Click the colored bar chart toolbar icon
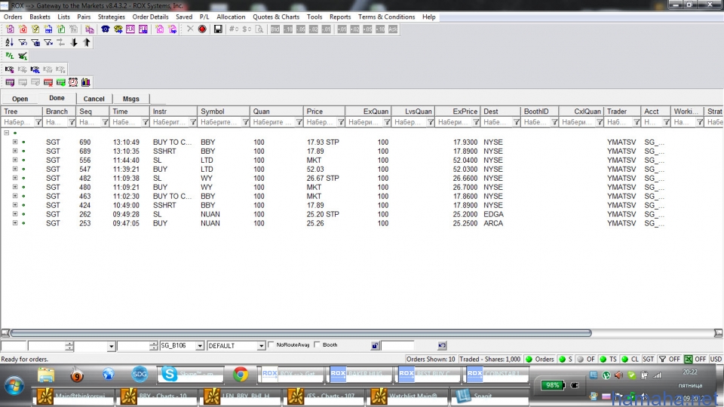This screenshot has height=407, width=724. coord(86,82)
